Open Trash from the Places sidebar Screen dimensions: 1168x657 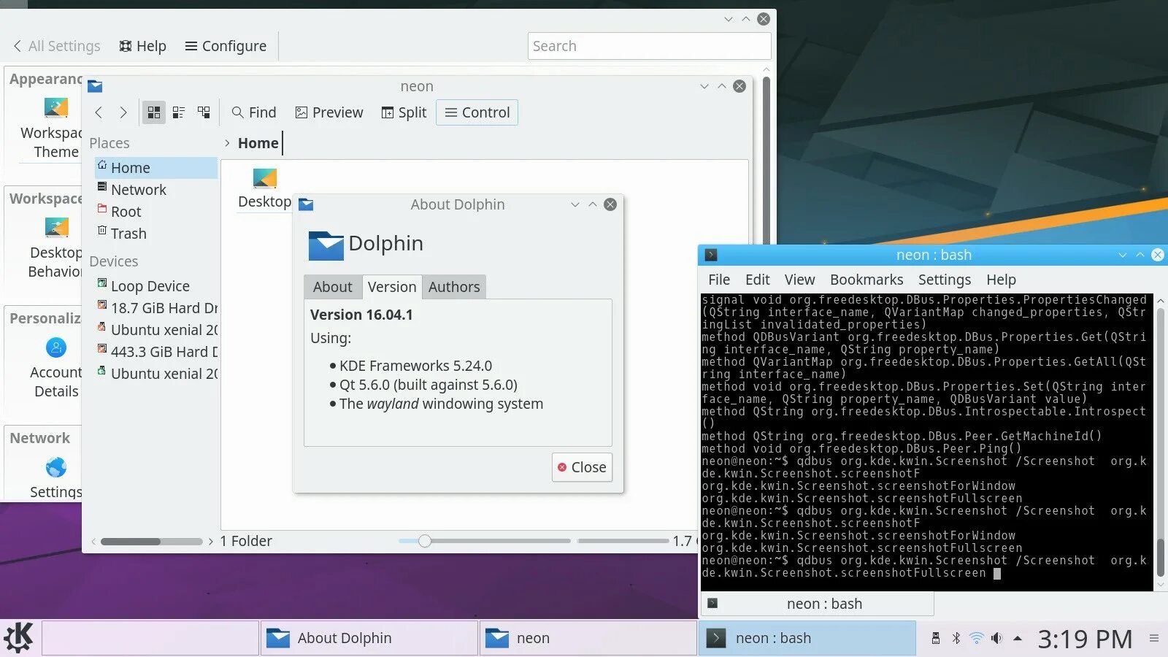pyautogui.click(x=129, y=234)
